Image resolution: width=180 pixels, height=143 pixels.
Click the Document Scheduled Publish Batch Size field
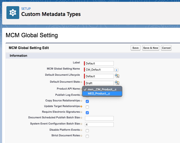tap(99, 118)
